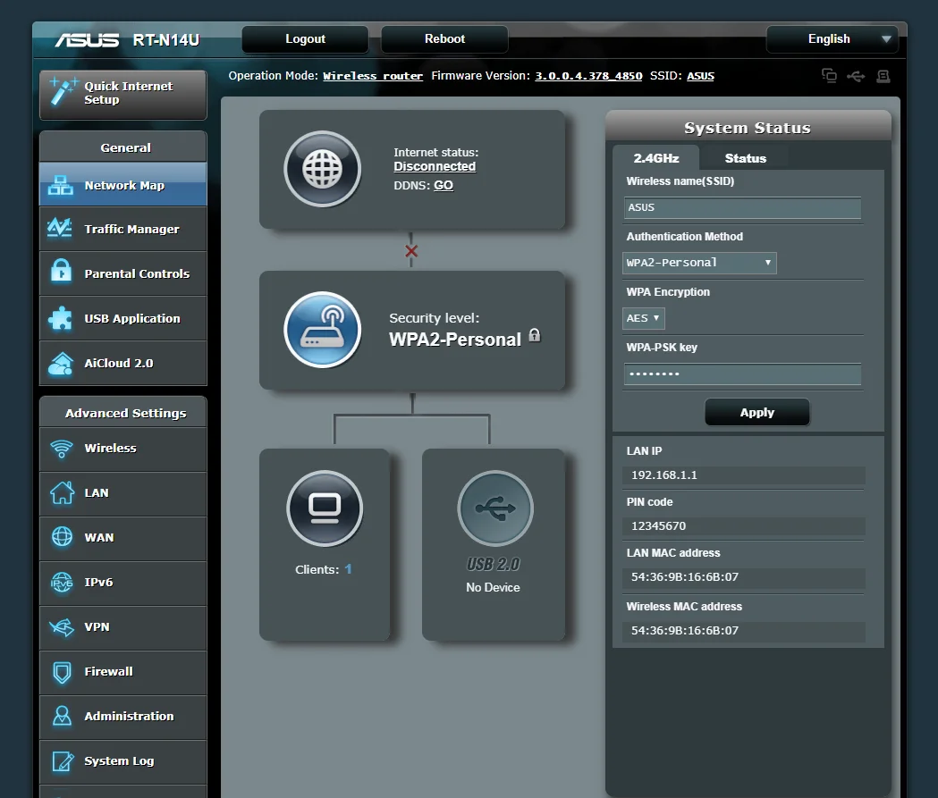Click the IPv6 globe icon

tap(62, 582)
